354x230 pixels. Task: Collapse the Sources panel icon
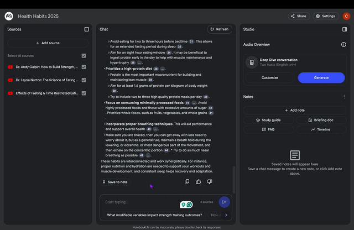[x=86, y=29]
